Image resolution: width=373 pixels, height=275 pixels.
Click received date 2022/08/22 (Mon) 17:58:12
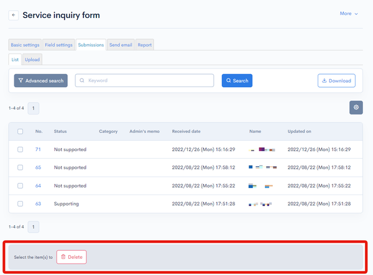point(204,167)
